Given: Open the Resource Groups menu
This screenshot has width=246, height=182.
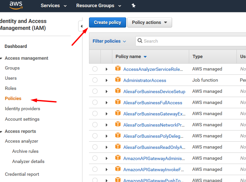Looking at the screenshot, I should [99, 6].
